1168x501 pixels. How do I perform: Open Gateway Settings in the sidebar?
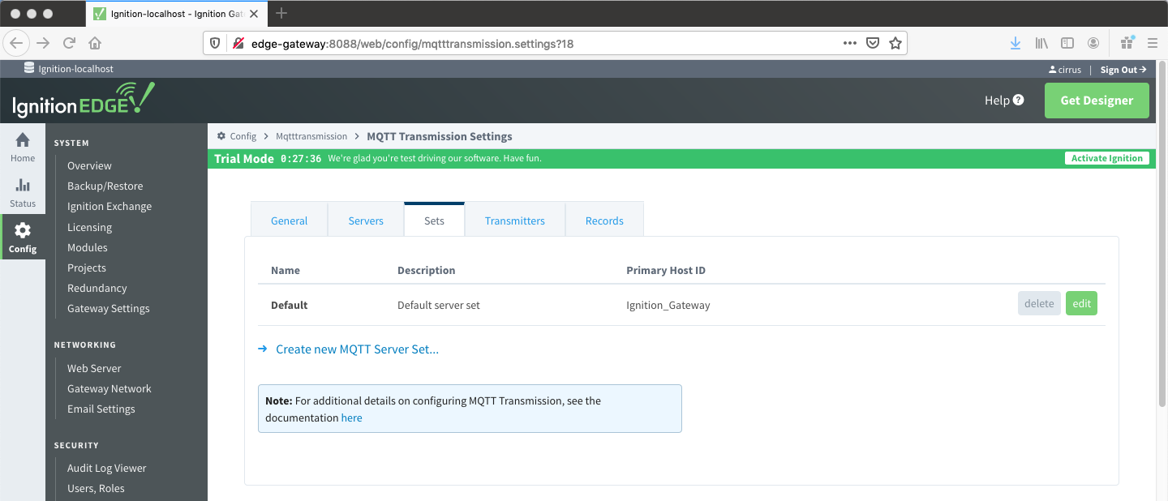coord(109,308)
